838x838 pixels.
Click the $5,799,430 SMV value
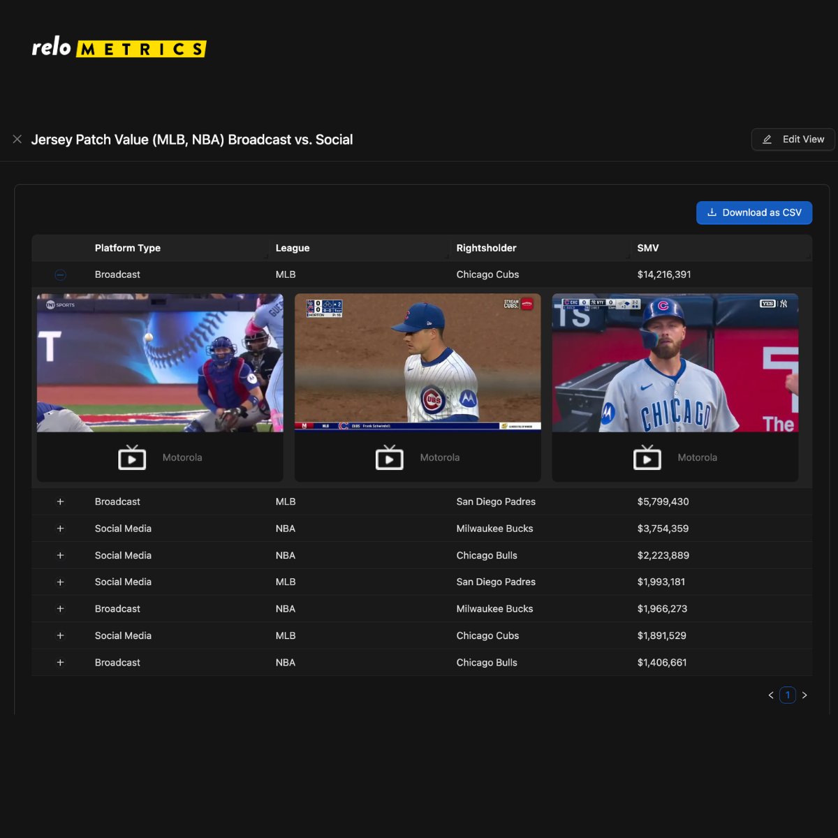tap(663, 502)
